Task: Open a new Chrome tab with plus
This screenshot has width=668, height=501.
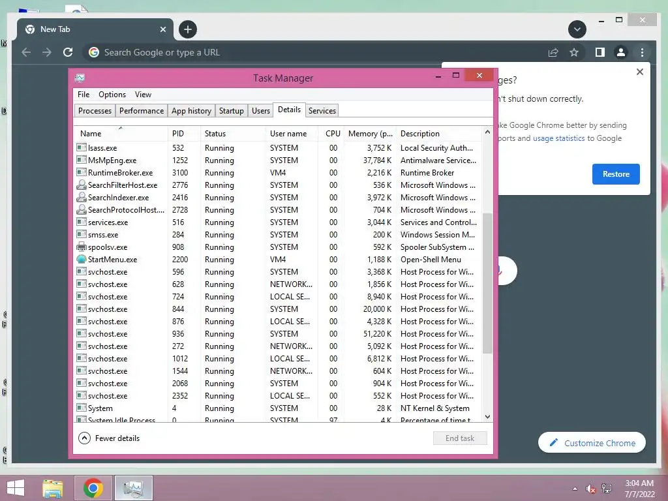Action: coord(188,29)
